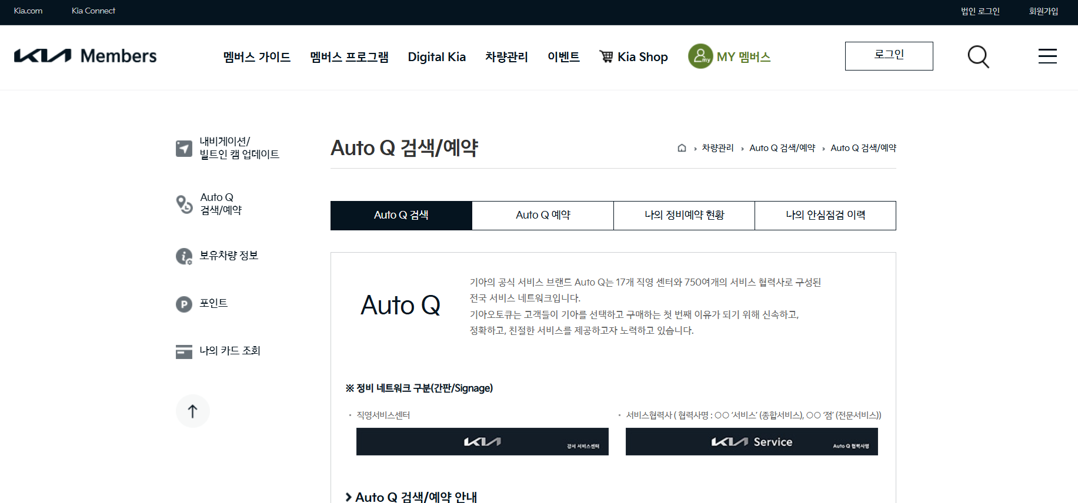Click 회원가입 link

[x=1043, y=11]
